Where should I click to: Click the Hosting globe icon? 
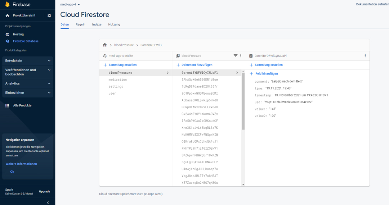pos(8,35)
